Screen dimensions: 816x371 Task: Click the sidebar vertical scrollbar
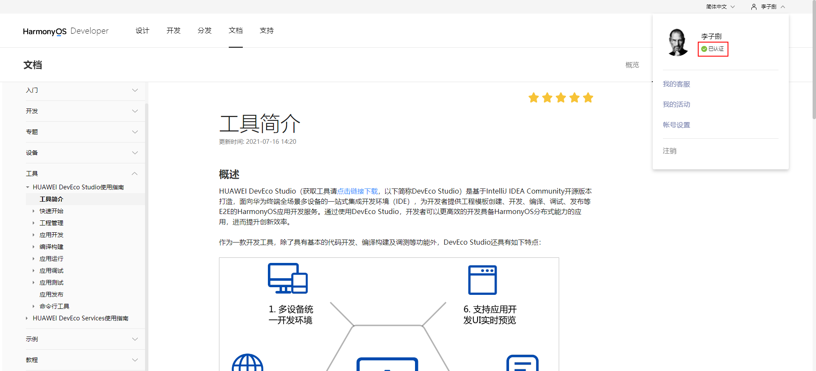click(147, 236)
